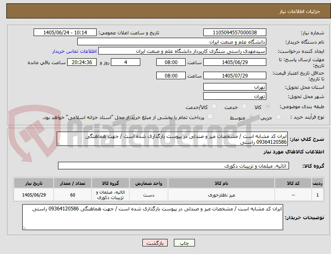Screen dimensions: 331x254
Task: Click the شرح کلی نیاز description textarea
Action: pos(172,139)
